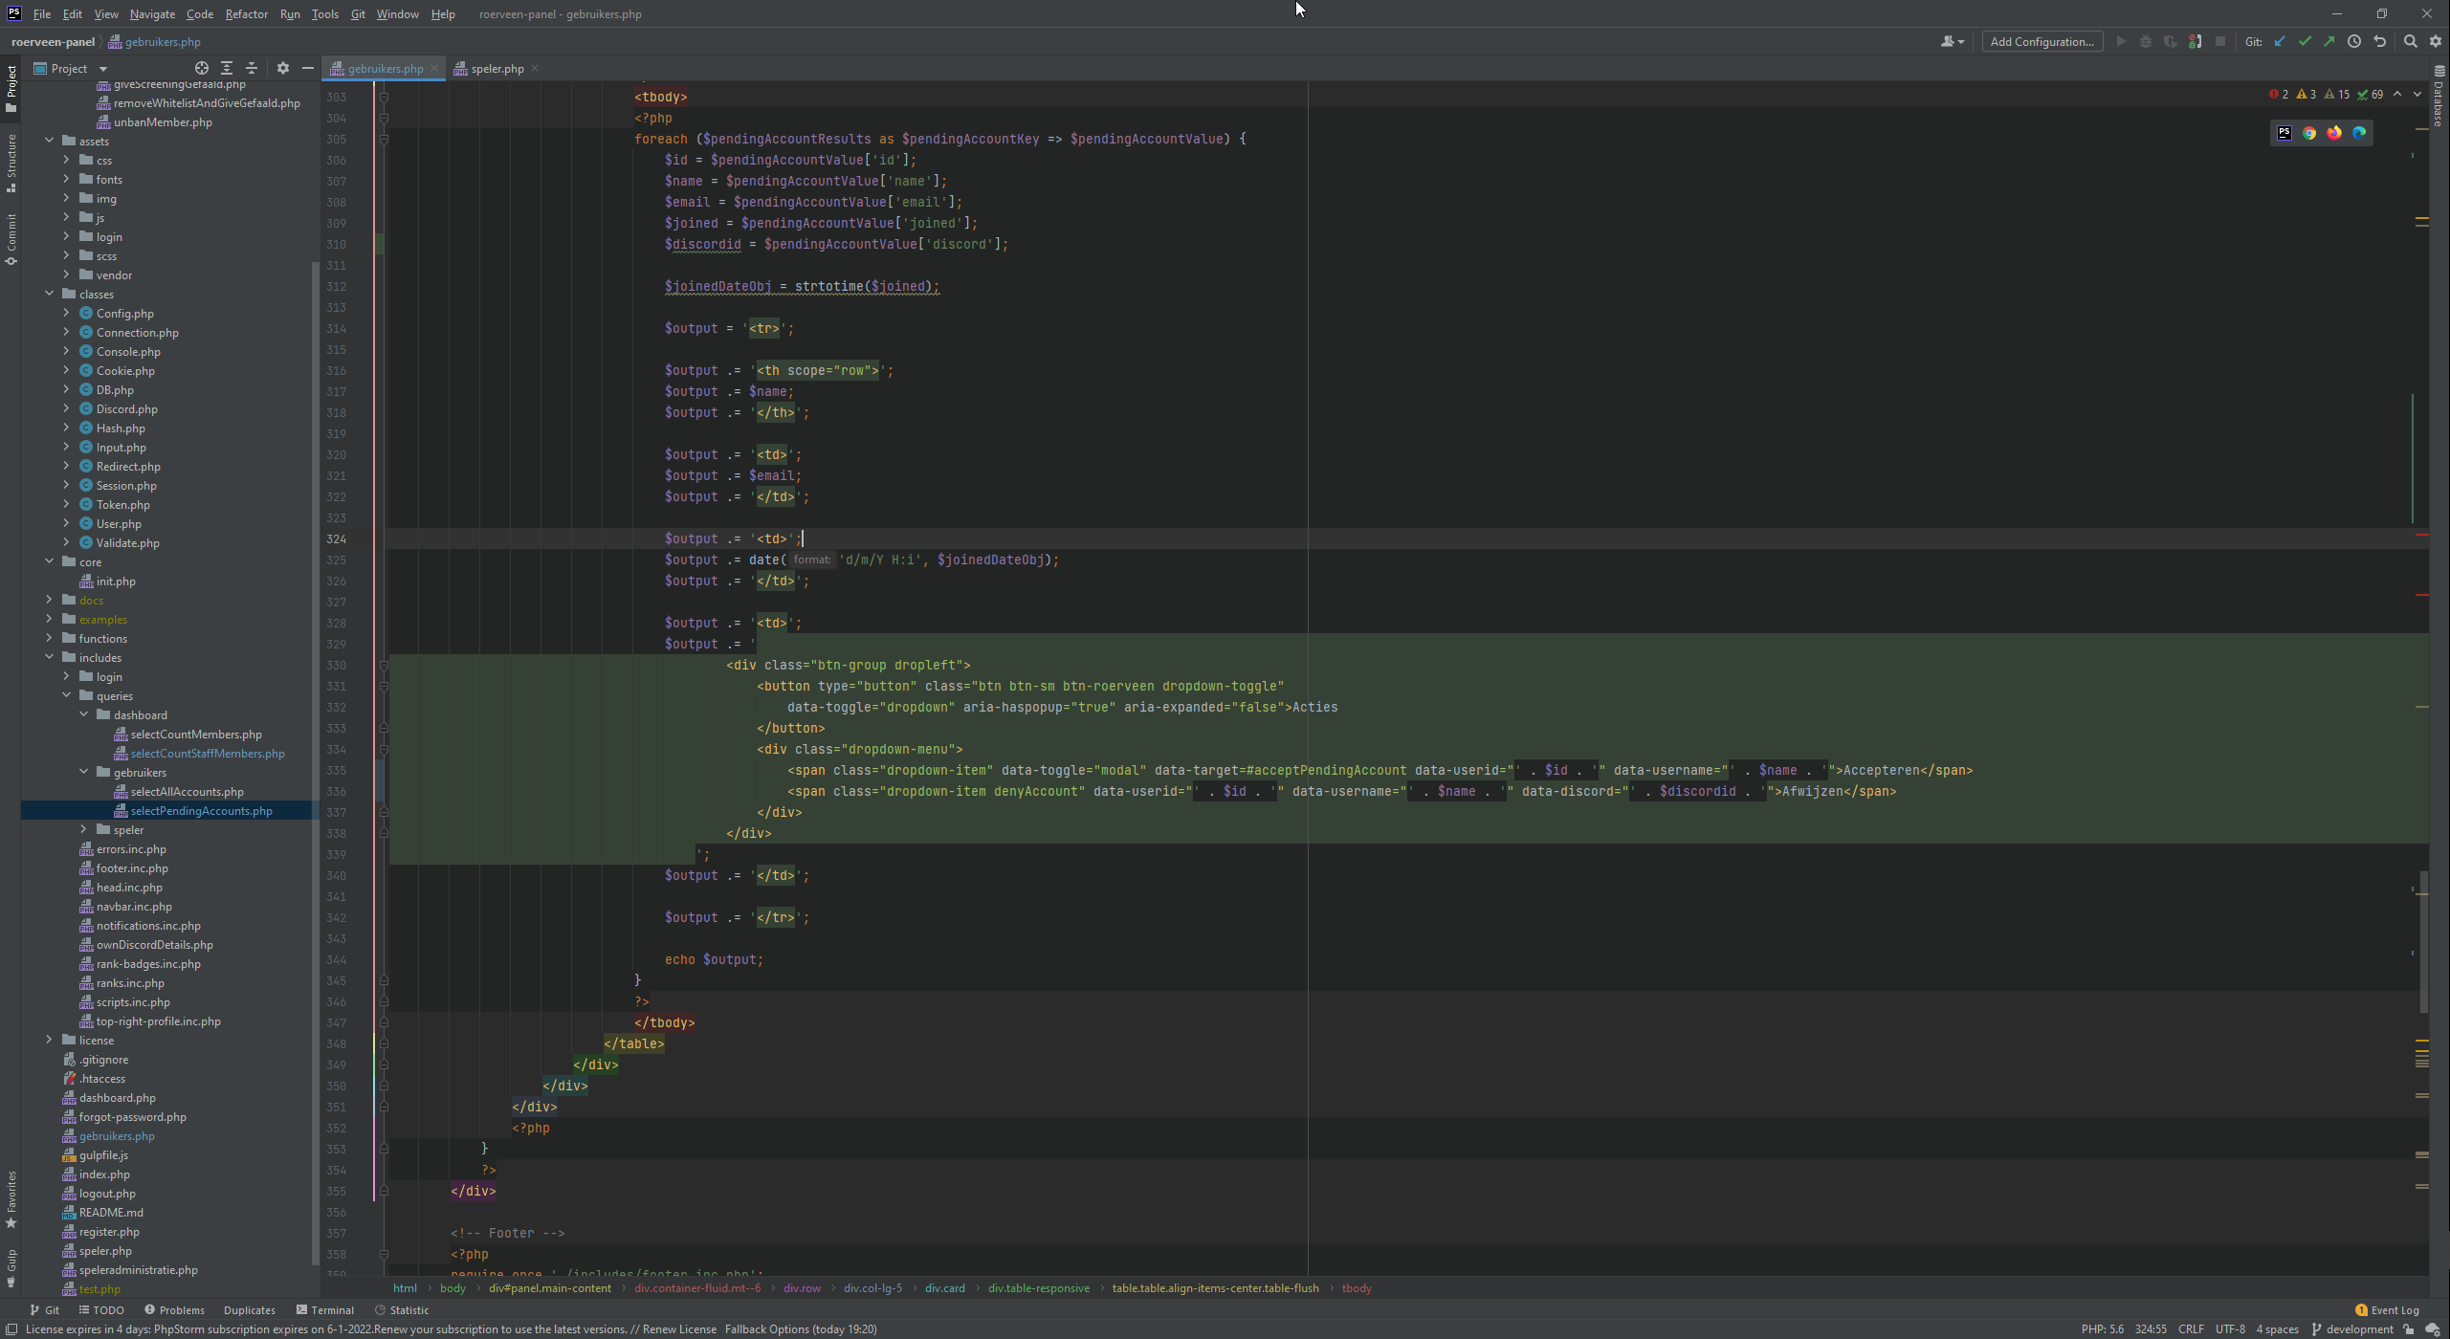Collapse the classes folder

click(x=50, y=294)
